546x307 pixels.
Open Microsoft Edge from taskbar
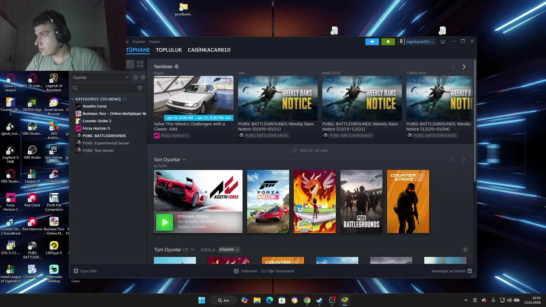[270, 300]
